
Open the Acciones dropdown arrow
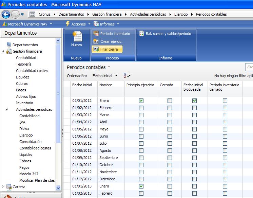(89, 24)
